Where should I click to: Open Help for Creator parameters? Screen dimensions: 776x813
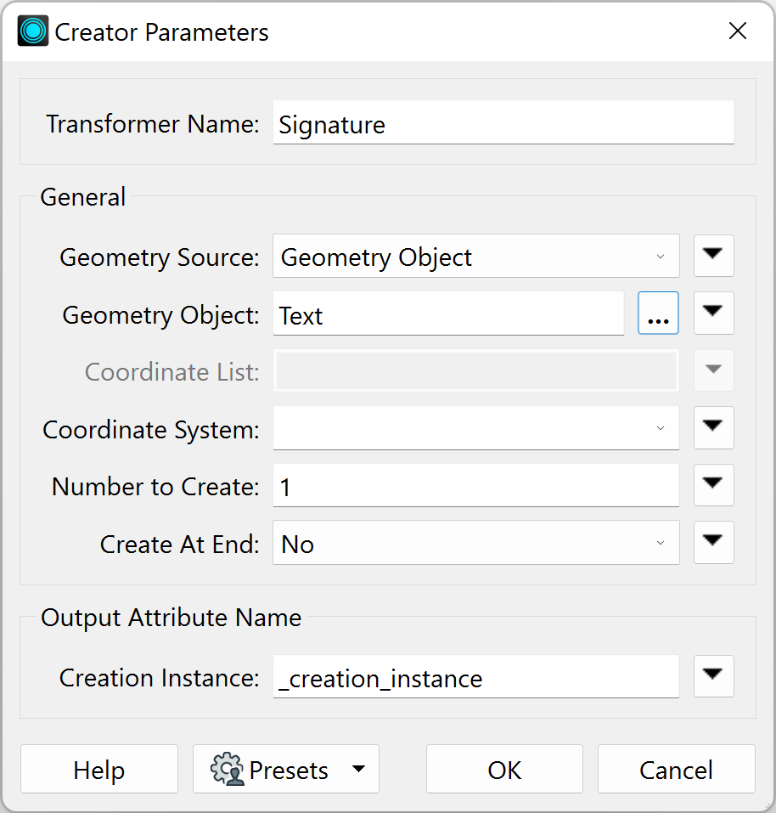tap(99, 769)
